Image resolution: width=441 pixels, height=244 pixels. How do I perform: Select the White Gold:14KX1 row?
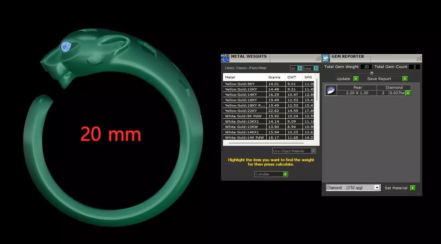click(269, 132)
